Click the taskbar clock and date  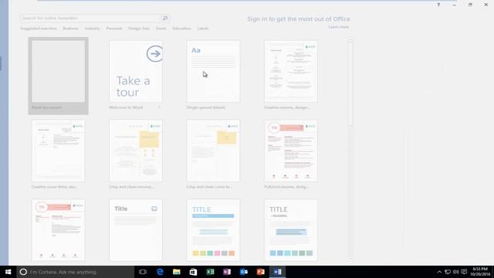(x=480, y=272)
